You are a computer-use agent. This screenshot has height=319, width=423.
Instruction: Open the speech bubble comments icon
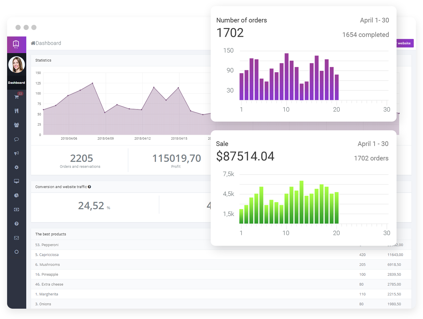[16, 139]
